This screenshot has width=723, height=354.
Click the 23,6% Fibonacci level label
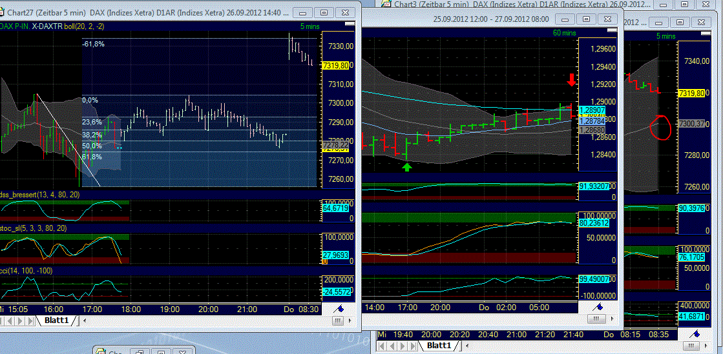(x=92, y=122)
